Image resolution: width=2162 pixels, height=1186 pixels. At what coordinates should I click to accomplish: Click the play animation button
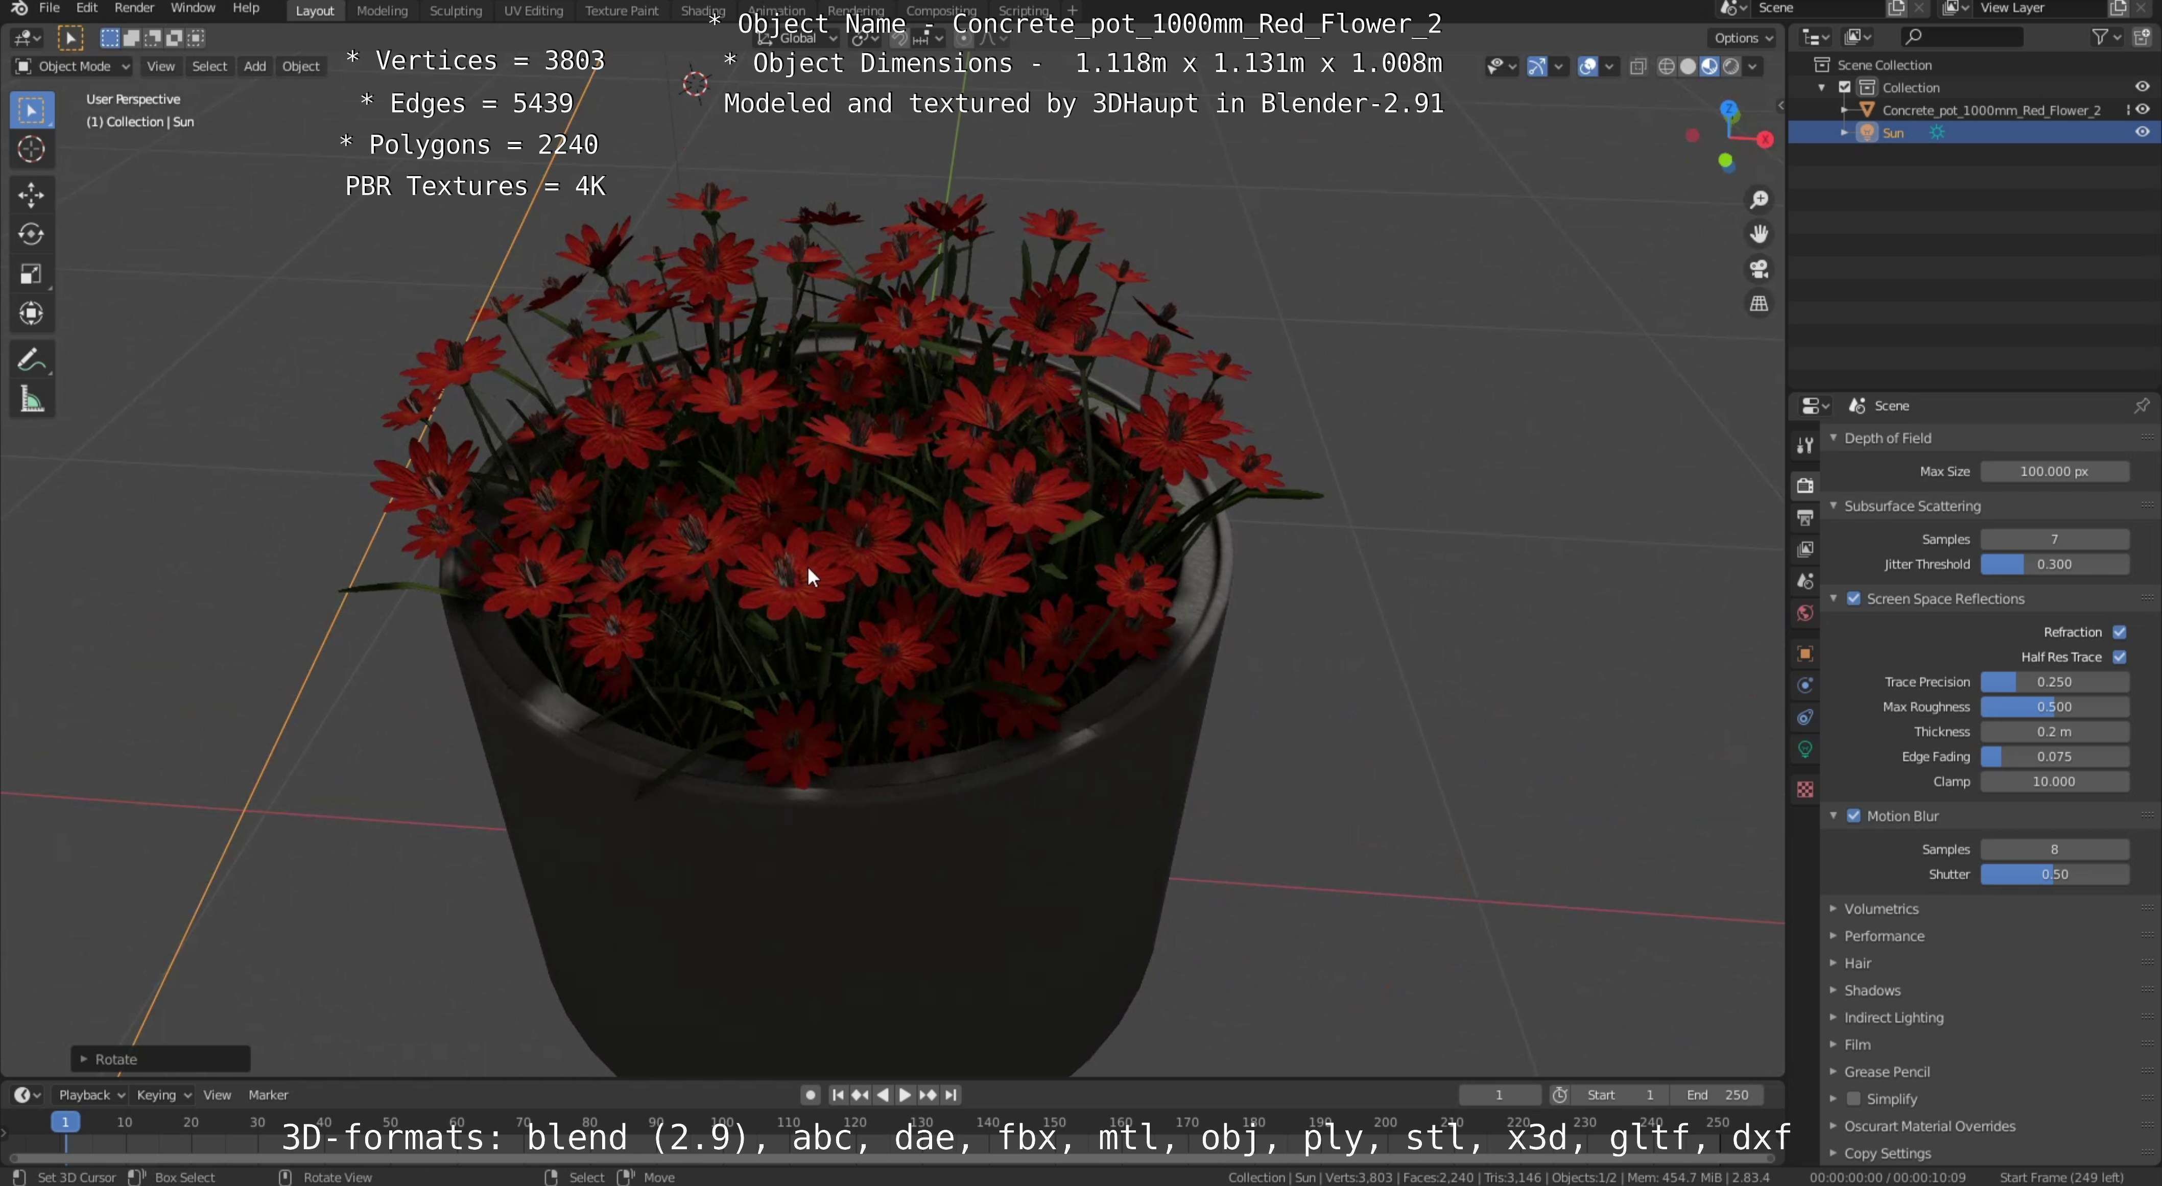[x=905, y=1095]
